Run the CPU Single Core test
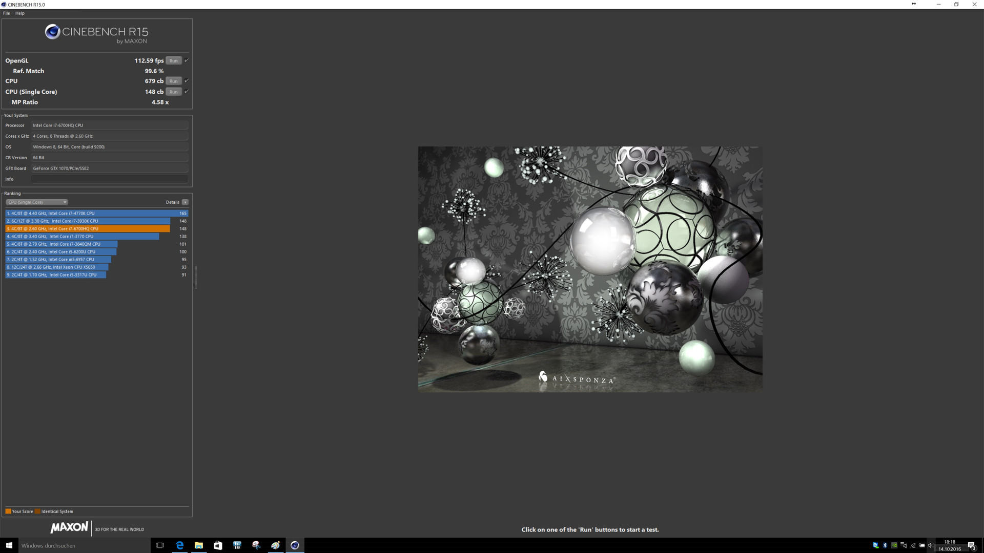984x553 pixels. [x=173, y=92]
